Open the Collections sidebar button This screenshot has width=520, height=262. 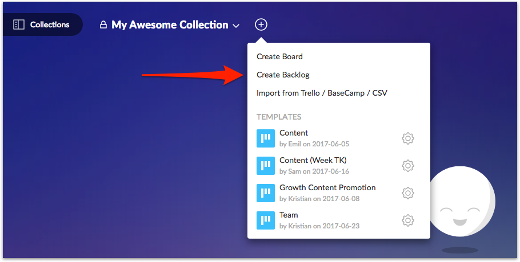(42, 24)
